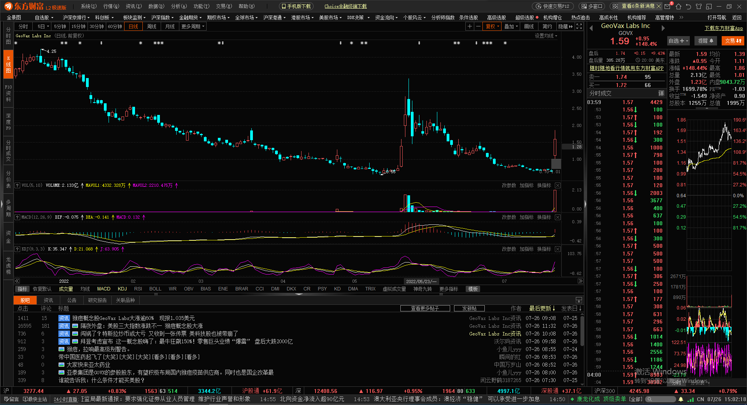Open 随时随地看行情就用东方财富APP link
This screenshot has height=405, width=747.
coord(626,68)
